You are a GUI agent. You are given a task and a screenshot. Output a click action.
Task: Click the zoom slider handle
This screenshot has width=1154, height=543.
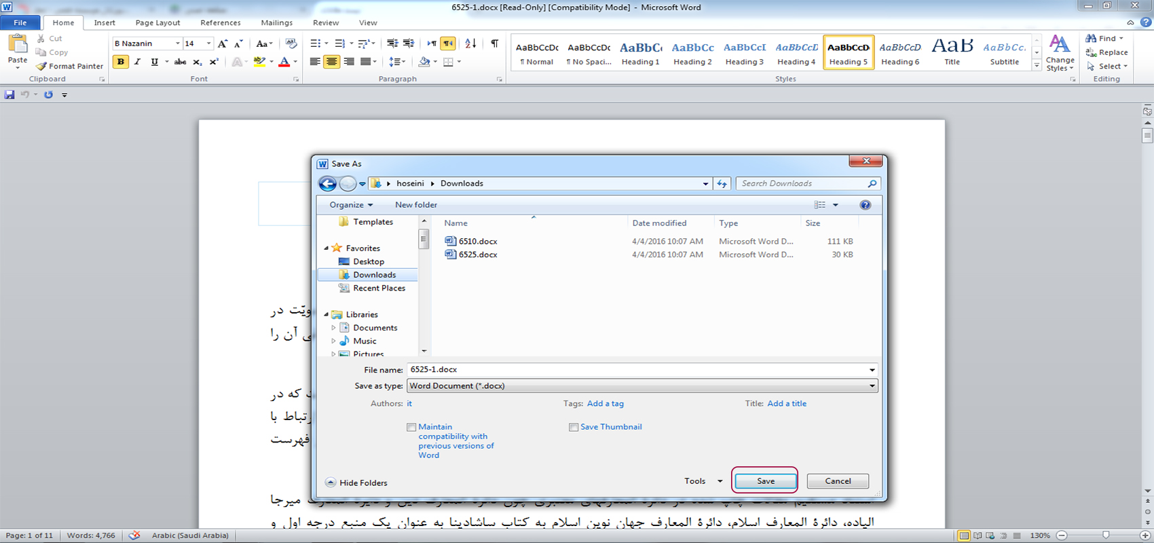pos(1105,536)
